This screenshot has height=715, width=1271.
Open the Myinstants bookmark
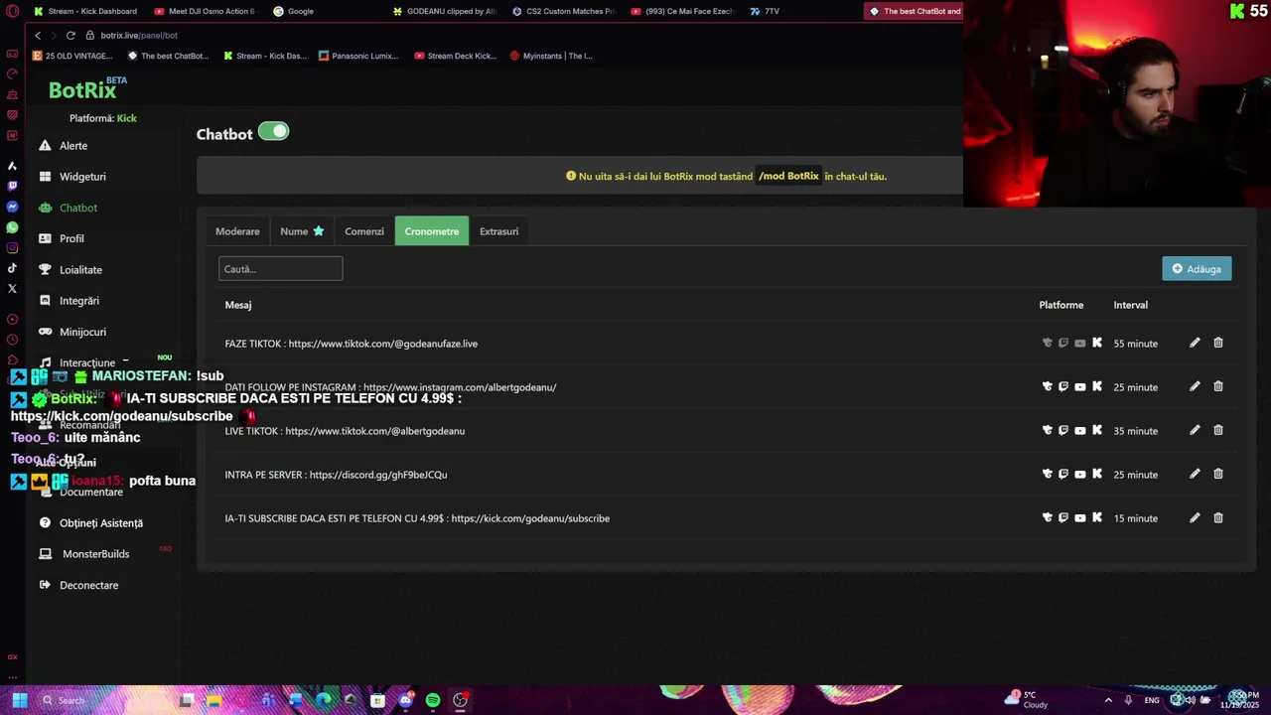(x=551, y=56)
